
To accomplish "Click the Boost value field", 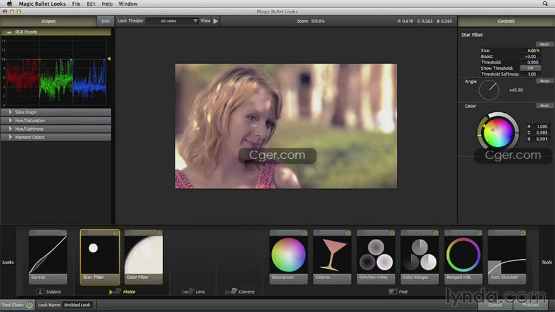I will [x=530, y=56].
